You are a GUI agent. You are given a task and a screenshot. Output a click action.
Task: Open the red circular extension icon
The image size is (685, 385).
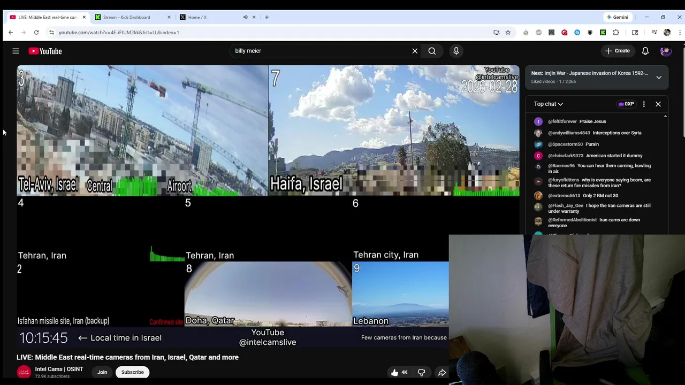(x=564, y=33)
